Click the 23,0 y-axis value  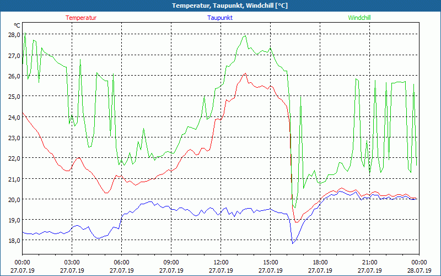(x=14, y=137)
